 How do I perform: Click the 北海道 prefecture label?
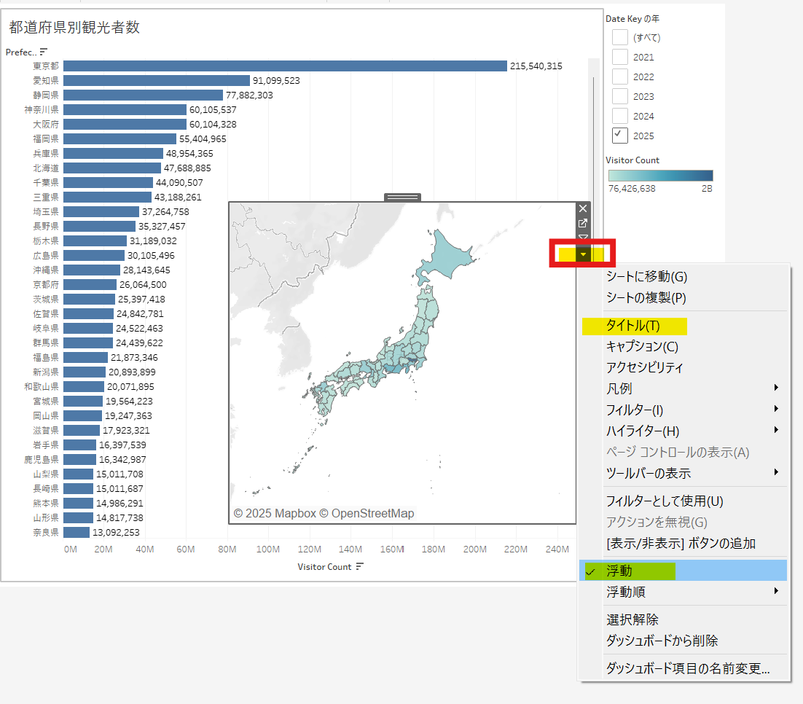click(46, 168)
